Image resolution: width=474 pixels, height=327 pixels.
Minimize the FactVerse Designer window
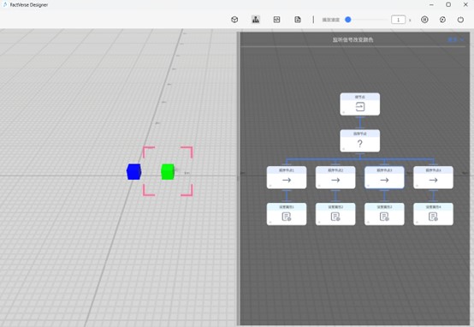[431, 4]
